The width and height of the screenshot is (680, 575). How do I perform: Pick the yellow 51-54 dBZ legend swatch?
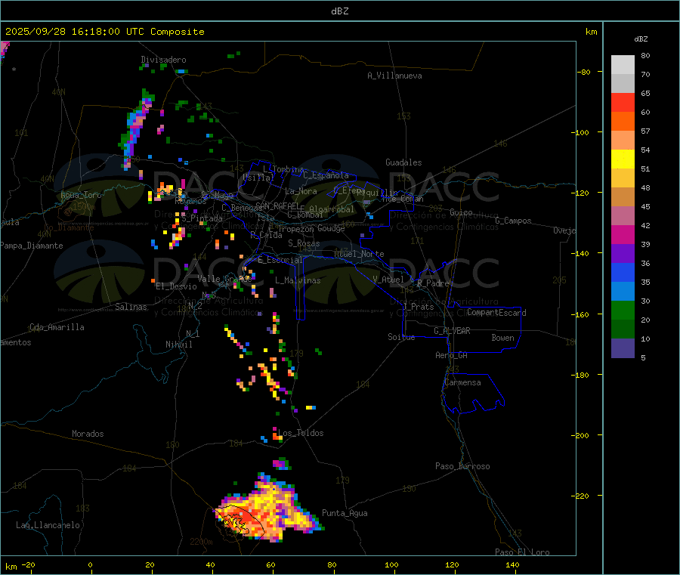(623, 159)
